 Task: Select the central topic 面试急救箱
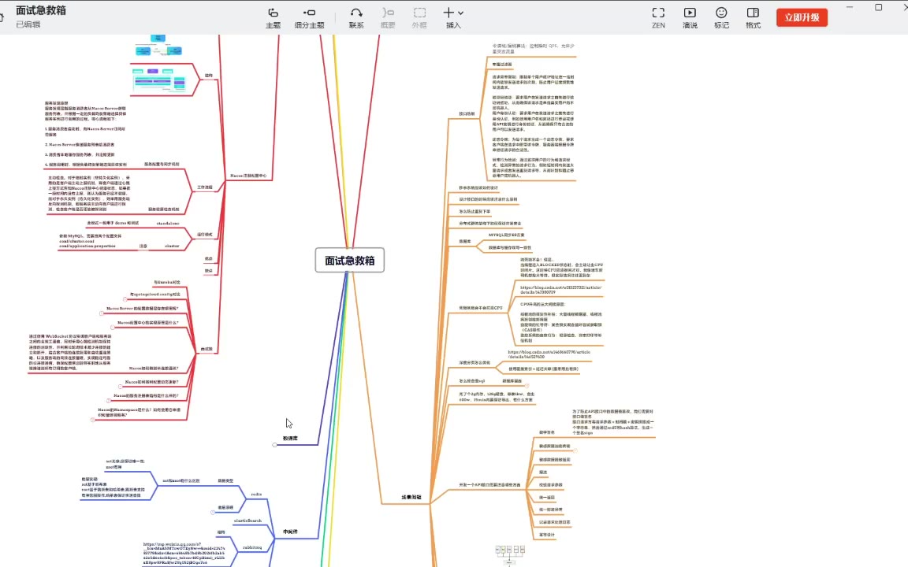pos(349,261)
